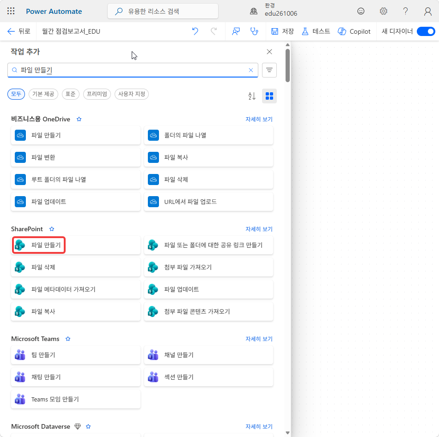Viewport: 439px width, 437px height.
Task: Open the filter options icon
Action: coord(269,70)
